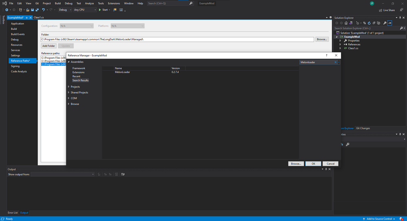Viewport: 407px width, 221px height.
Task: Click the Undo arrow icon
Action: click(x=44, y=10)
